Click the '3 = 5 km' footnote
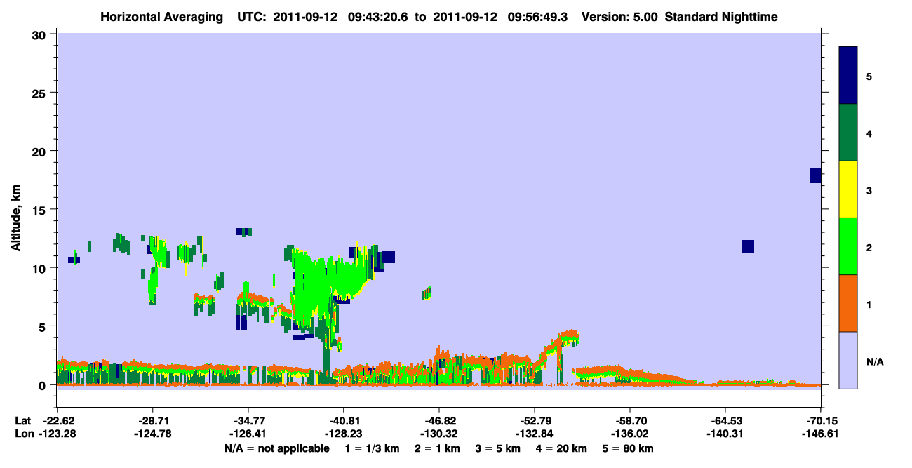 [x=498, y=448]
